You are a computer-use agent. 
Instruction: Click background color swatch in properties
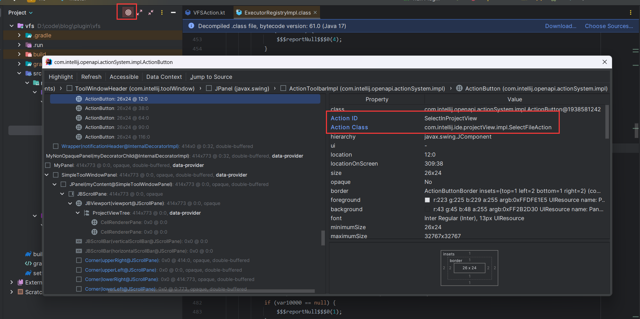point(427,209)
